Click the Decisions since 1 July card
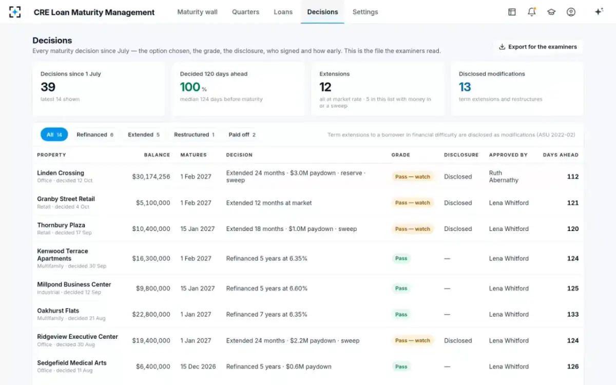Viewport: 616px width, 385px height. (x=99, y=89)
